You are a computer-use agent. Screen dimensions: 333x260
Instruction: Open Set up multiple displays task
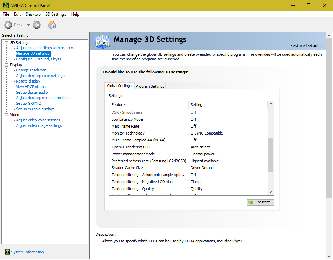click(x=35, y=109)
